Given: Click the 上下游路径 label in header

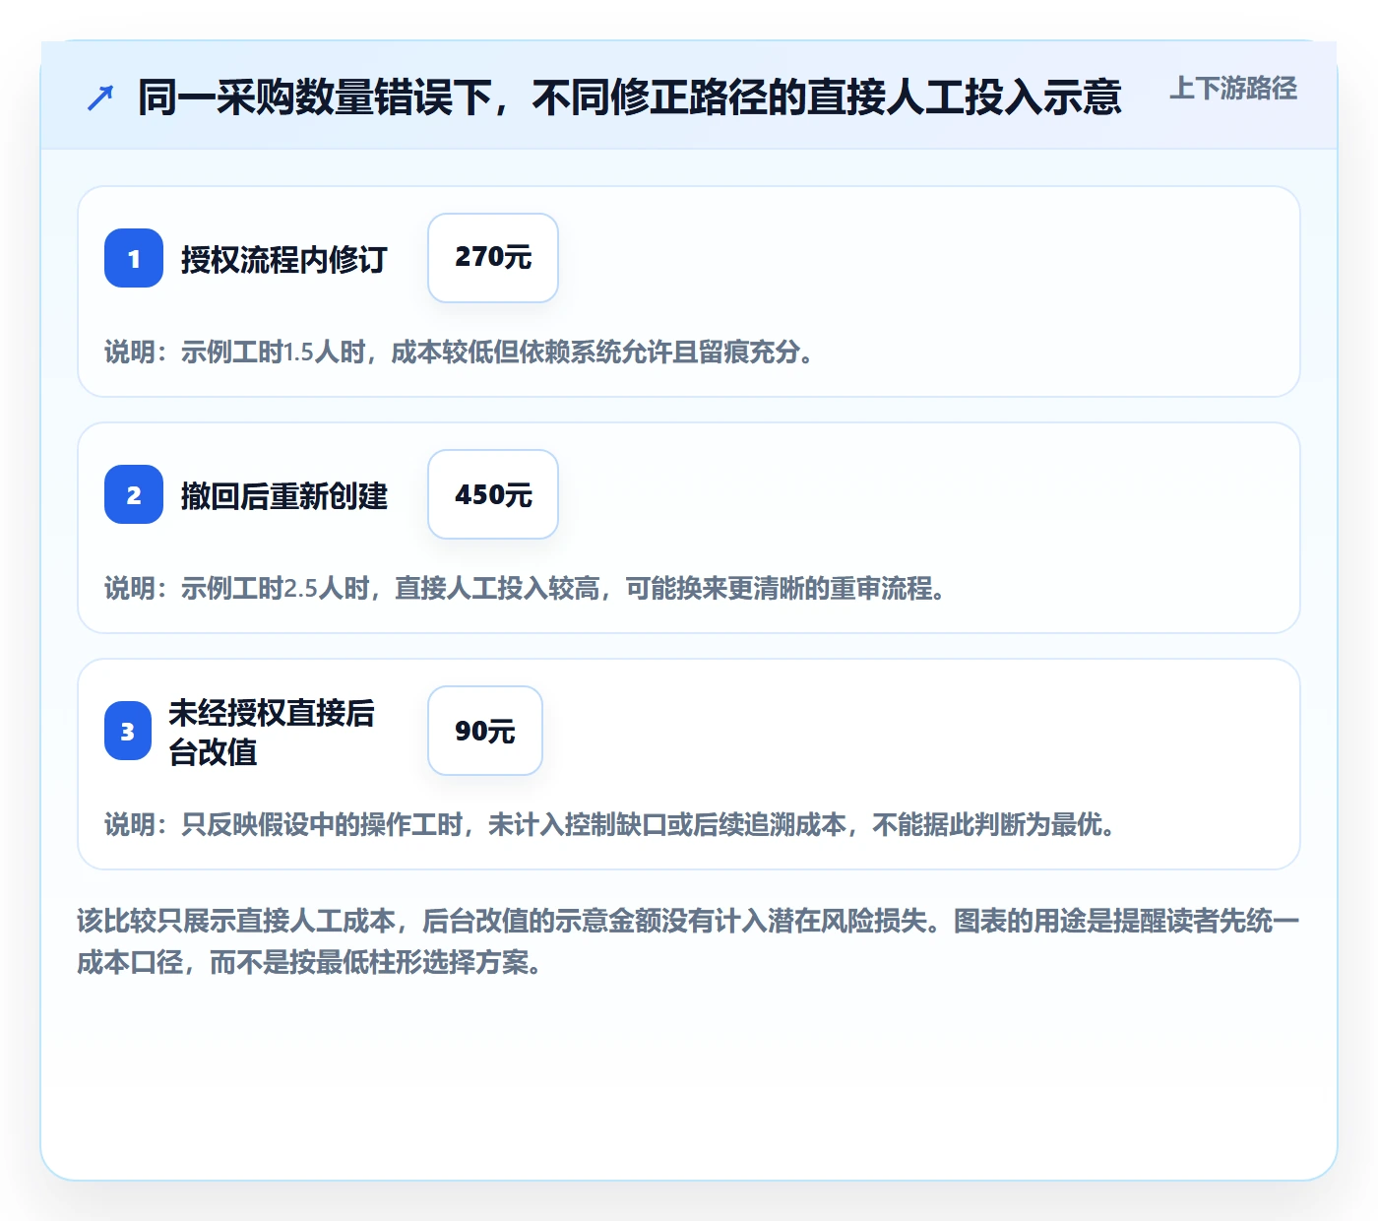Looking at the screenshot, I should coord(1232,89).
